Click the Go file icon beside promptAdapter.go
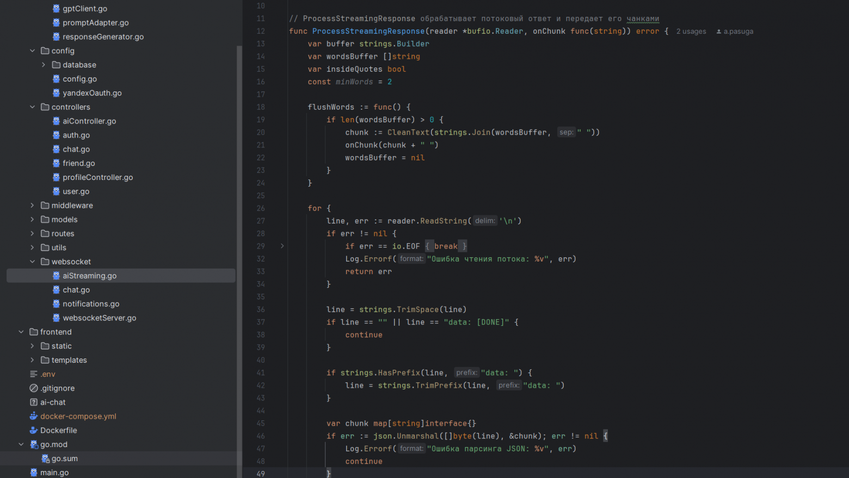This screenshot has height=478, width=849. [x=56, y=23]
